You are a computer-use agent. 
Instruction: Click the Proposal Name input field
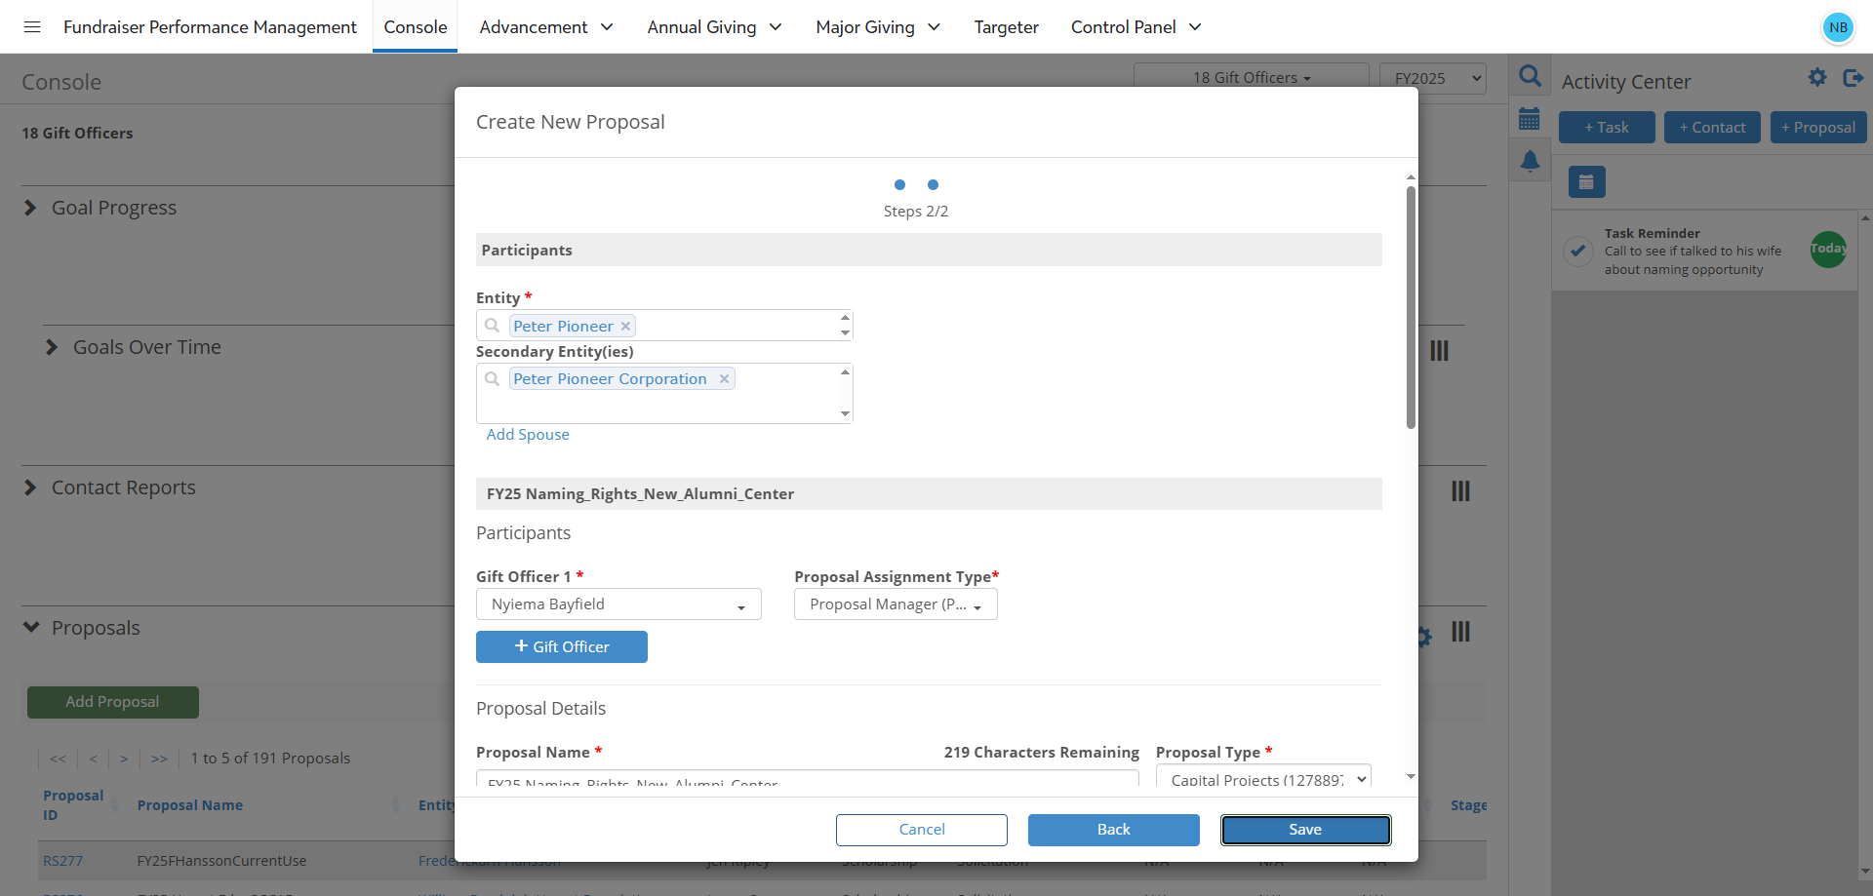(x=807, y=779)
